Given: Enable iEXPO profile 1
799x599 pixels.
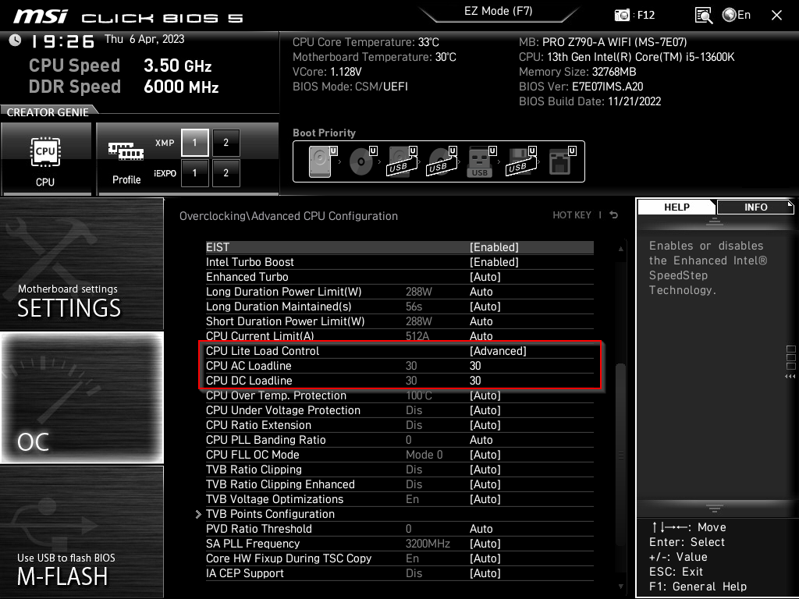Looking at the screenshot, I should (x=194, y=173).
